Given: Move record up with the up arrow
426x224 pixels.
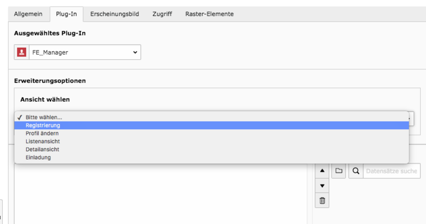Looking at the screenshot, I should (322, 171).
